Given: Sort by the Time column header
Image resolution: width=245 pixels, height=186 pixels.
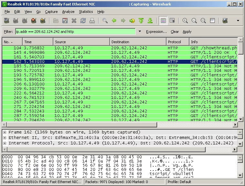Looking at the screenshot, I should 38,42.
